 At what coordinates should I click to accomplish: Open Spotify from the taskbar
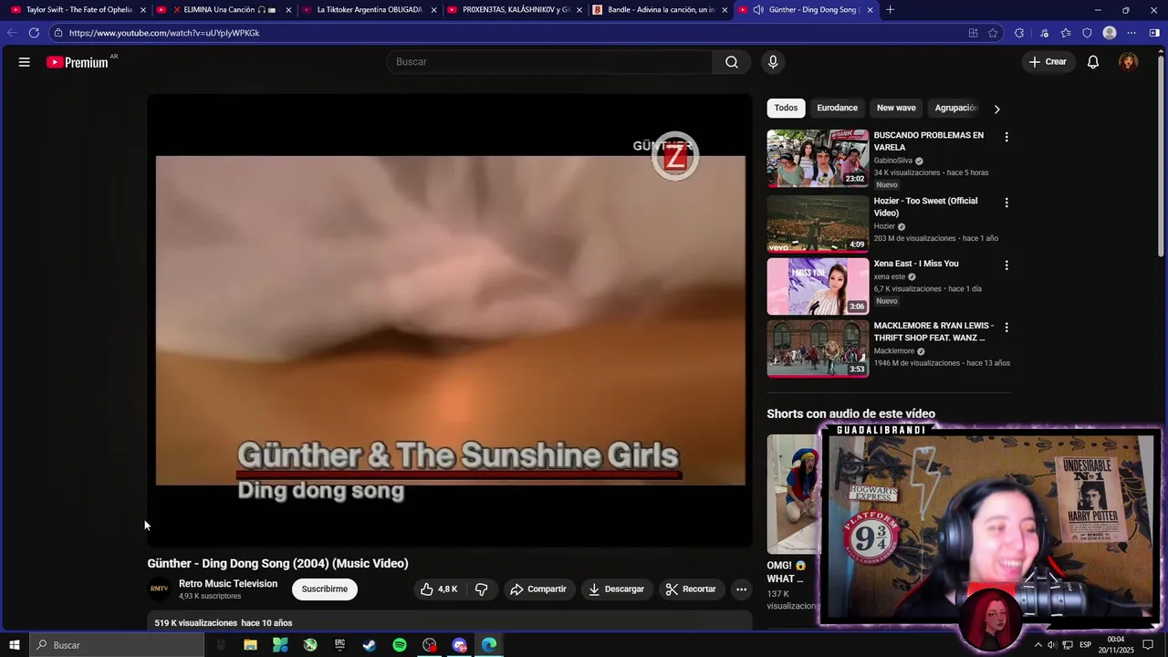pos(400,645)
